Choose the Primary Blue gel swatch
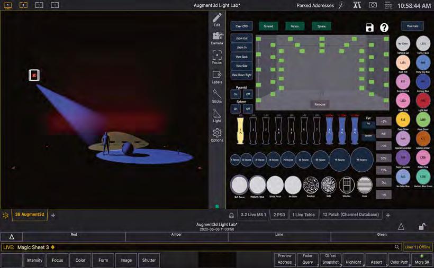Viewport: 434px width, 268px height. click(x=423, y=81)
